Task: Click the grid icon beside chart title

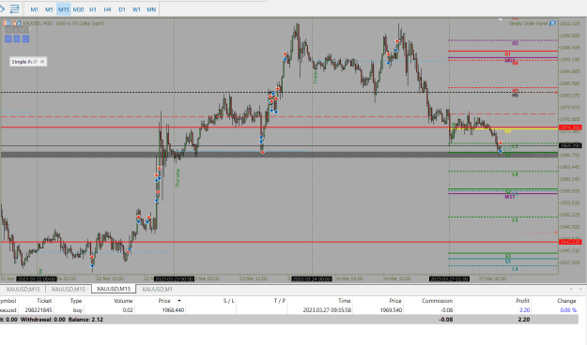Action: coord(7,23)
